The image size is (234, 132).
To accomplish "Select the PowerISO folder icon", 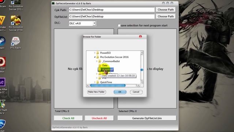I will click(98, 53).
